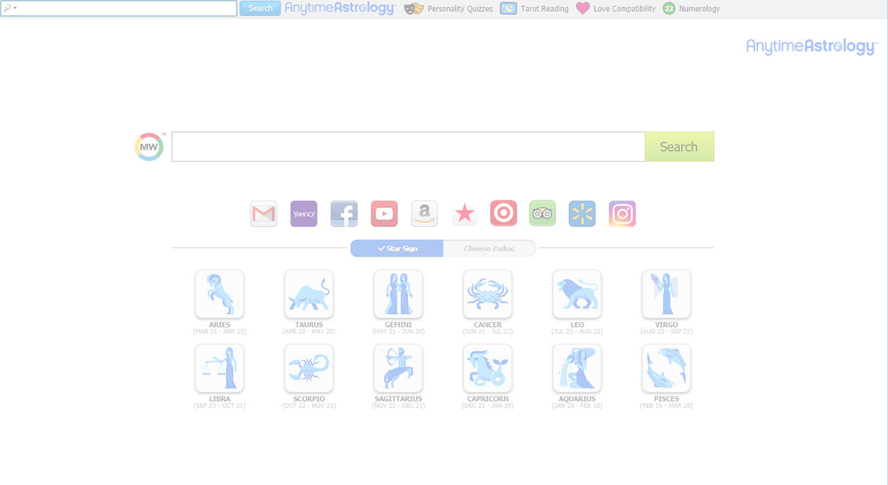Click the green Search button
Screen dimensions: 888x485
(x=679, y=146)
